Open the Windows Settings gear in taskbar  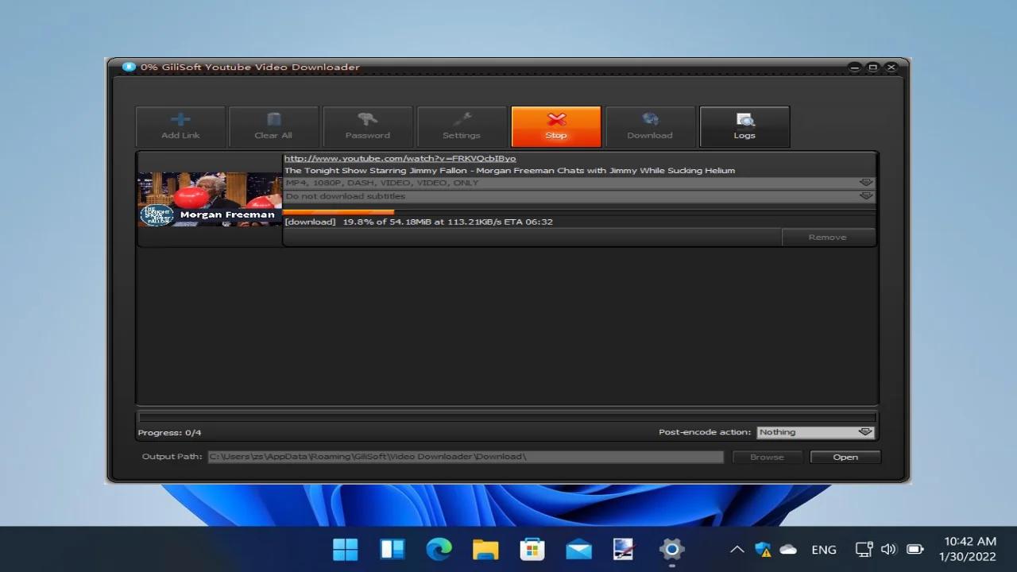(x=671, y=549)
